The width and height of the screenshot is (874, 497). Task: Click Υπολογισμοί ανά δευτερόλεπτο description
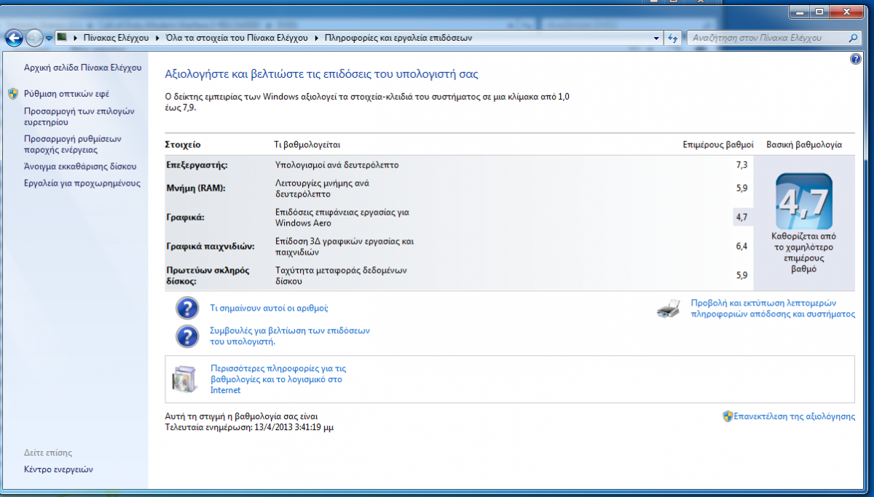(336, 165)
